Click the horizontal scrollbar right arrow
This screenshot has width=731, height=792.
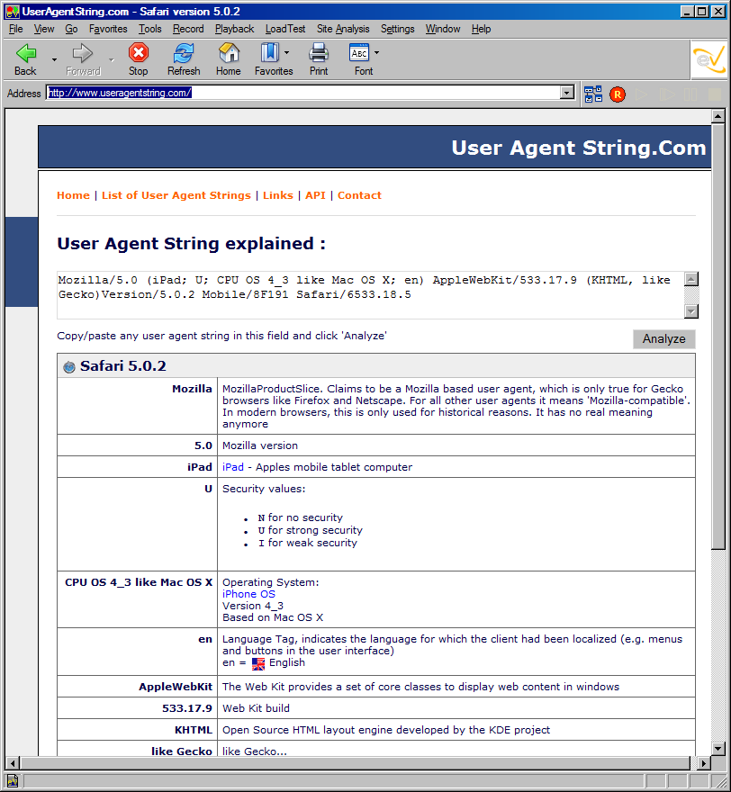point(703,762)
